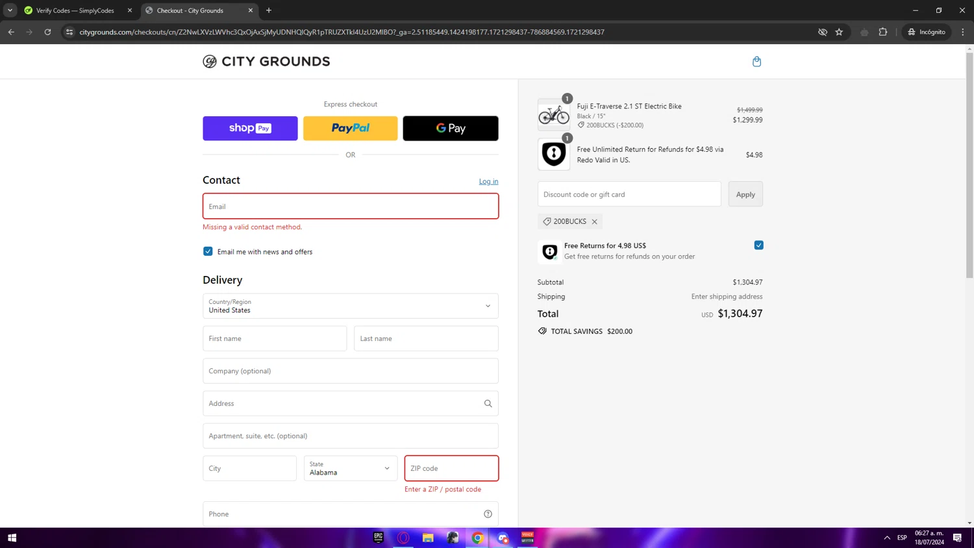Screen dimensions: 974x548
Task: Open the Voicemeeter taskbar icon
Action: [527, 538]
